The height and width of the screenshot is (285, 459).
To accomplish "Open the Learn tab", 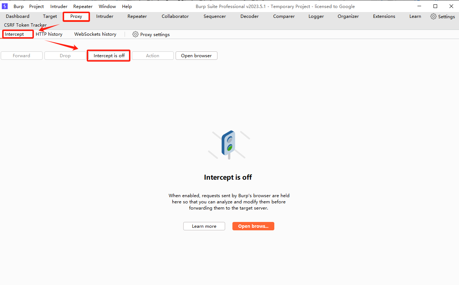I will tap(415, 16).
